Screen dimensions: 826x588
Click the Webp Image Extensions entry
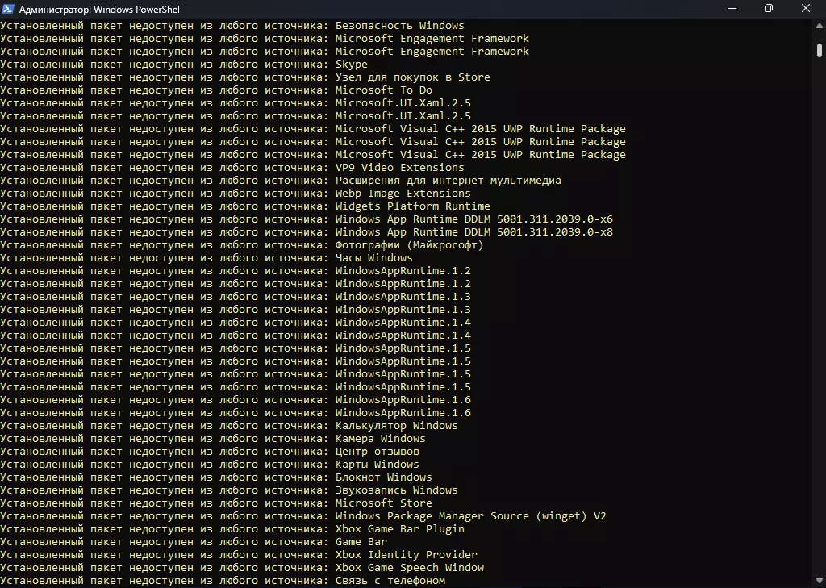point(403,194)
